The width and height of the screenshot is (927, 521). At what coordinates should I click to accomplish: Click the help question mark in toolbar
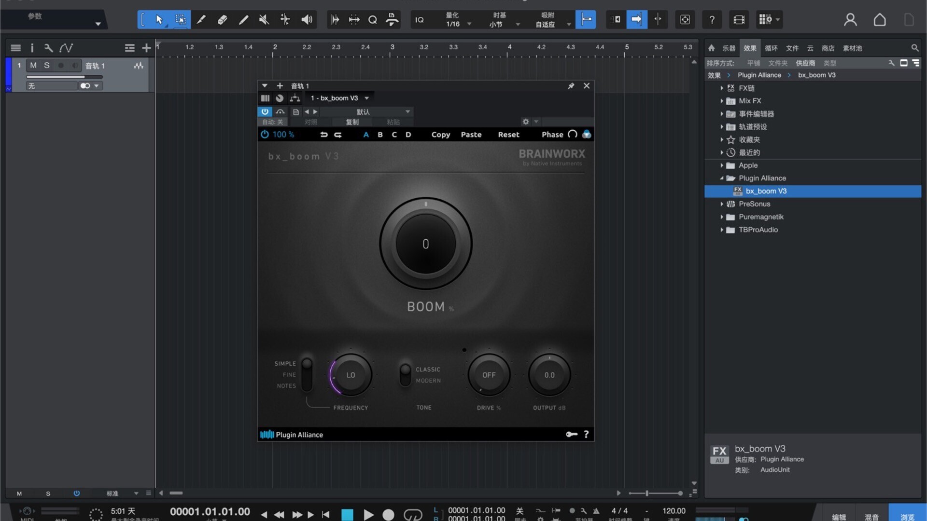click(712, 20)
